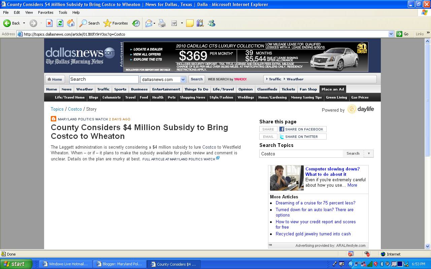Click the Edit with Word icon
Viewport: 431px width, 269px height.
tap(174, 23)
